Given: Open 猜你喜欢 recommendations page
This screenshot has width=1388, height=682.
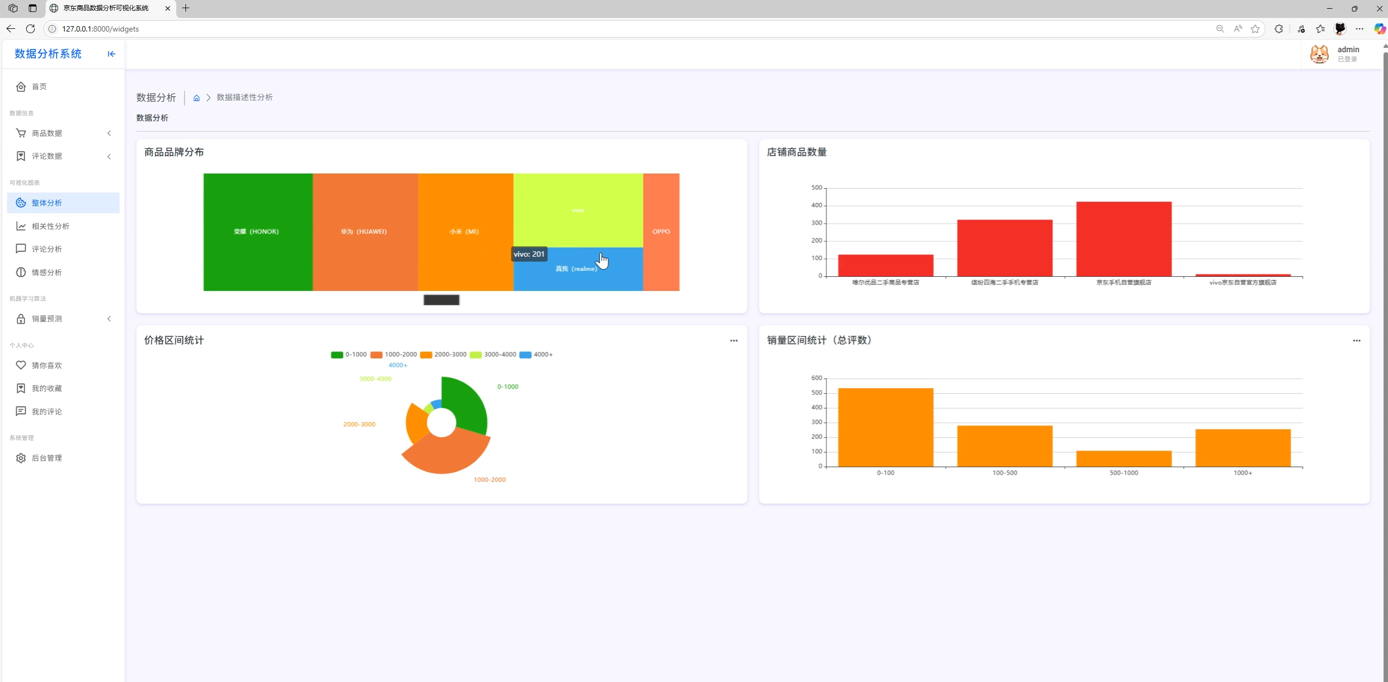Looking at the screenshot, I should (x=63, y=365).
